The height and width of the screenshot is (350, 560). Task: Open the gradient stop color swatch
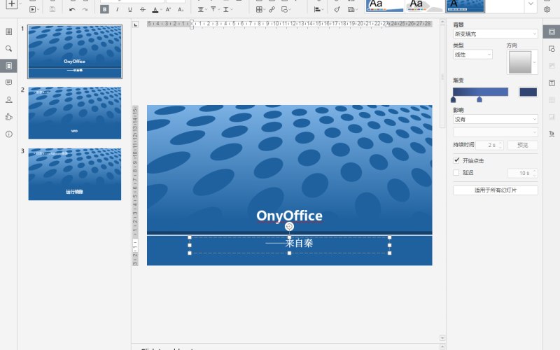point(528,92)
